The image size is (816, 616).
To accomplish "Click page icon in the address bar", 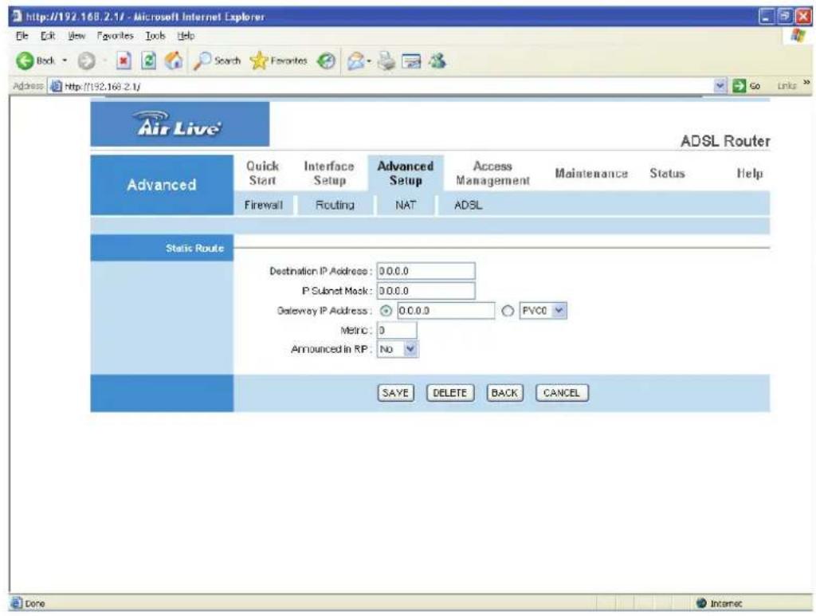I will click(x=56, y=86).
